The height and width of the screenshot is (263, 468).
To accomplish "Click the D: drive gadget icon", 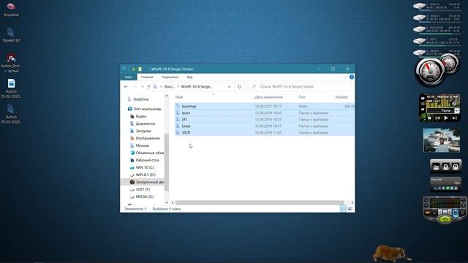I will (419, 18).
